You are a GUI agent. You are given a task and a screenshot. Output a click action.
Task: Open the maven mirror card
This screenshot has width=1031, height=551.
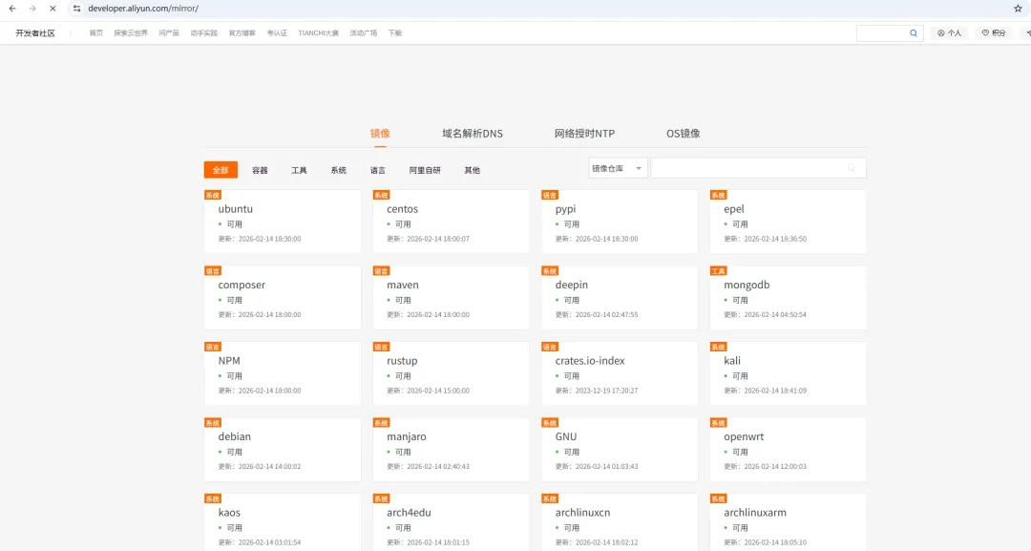[451, 297]
